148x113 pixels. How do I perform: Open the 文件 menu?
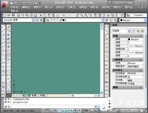point(15,7)
